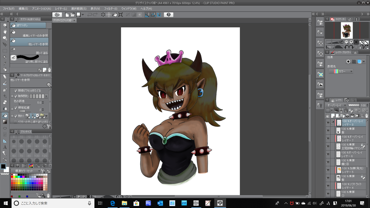The height and width of the screenshot is (208, 370).
Task: Expand the 隙間閉じ options
Action: [12, 96]
